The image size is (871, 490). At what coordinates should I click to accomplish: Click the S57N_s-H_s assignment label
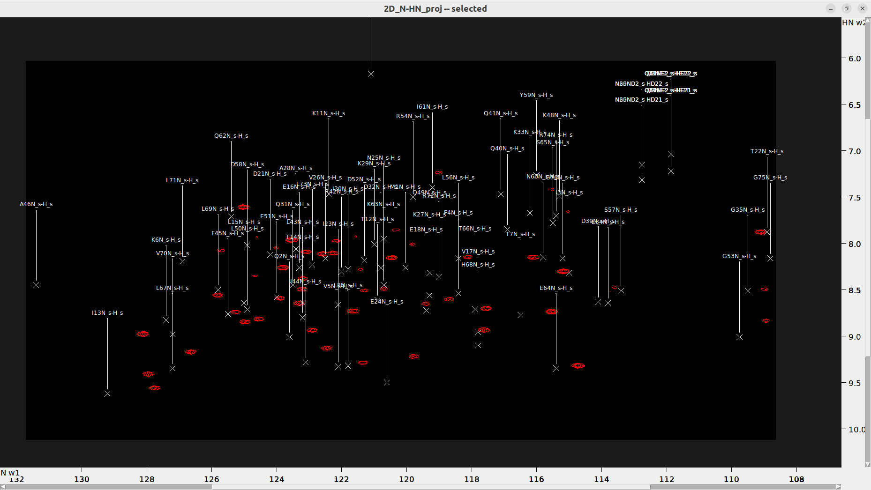tap(620, 210)
